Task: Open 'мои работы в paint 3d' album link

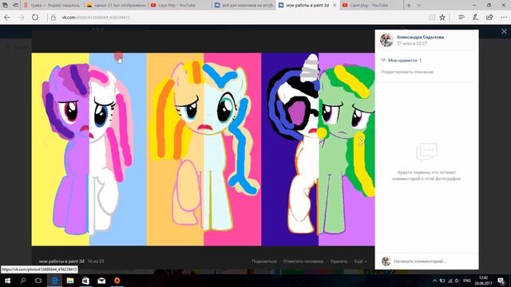Action: click(61, 261)
